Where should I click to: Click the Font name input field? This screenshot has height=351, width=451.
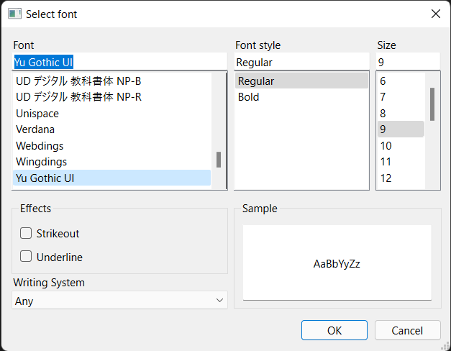tap(119, 63)
